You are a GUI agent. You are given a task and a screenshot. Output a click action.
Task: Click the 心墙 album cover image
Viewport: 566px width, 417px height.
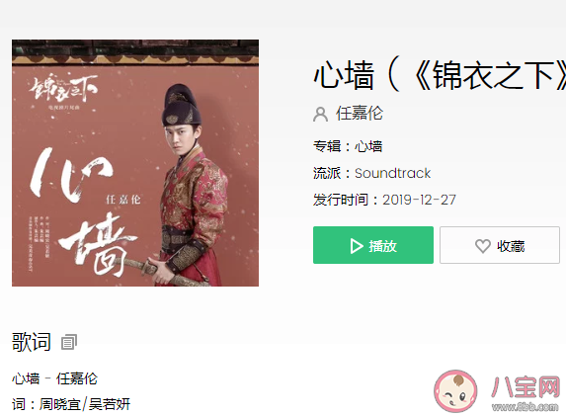coord(135,163)
